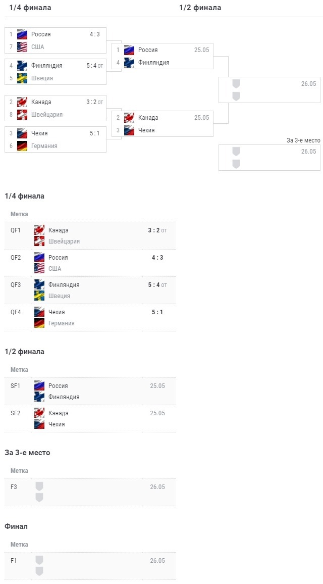
Task: Click 1/4 финала bracket header
Action: [30, 8]
